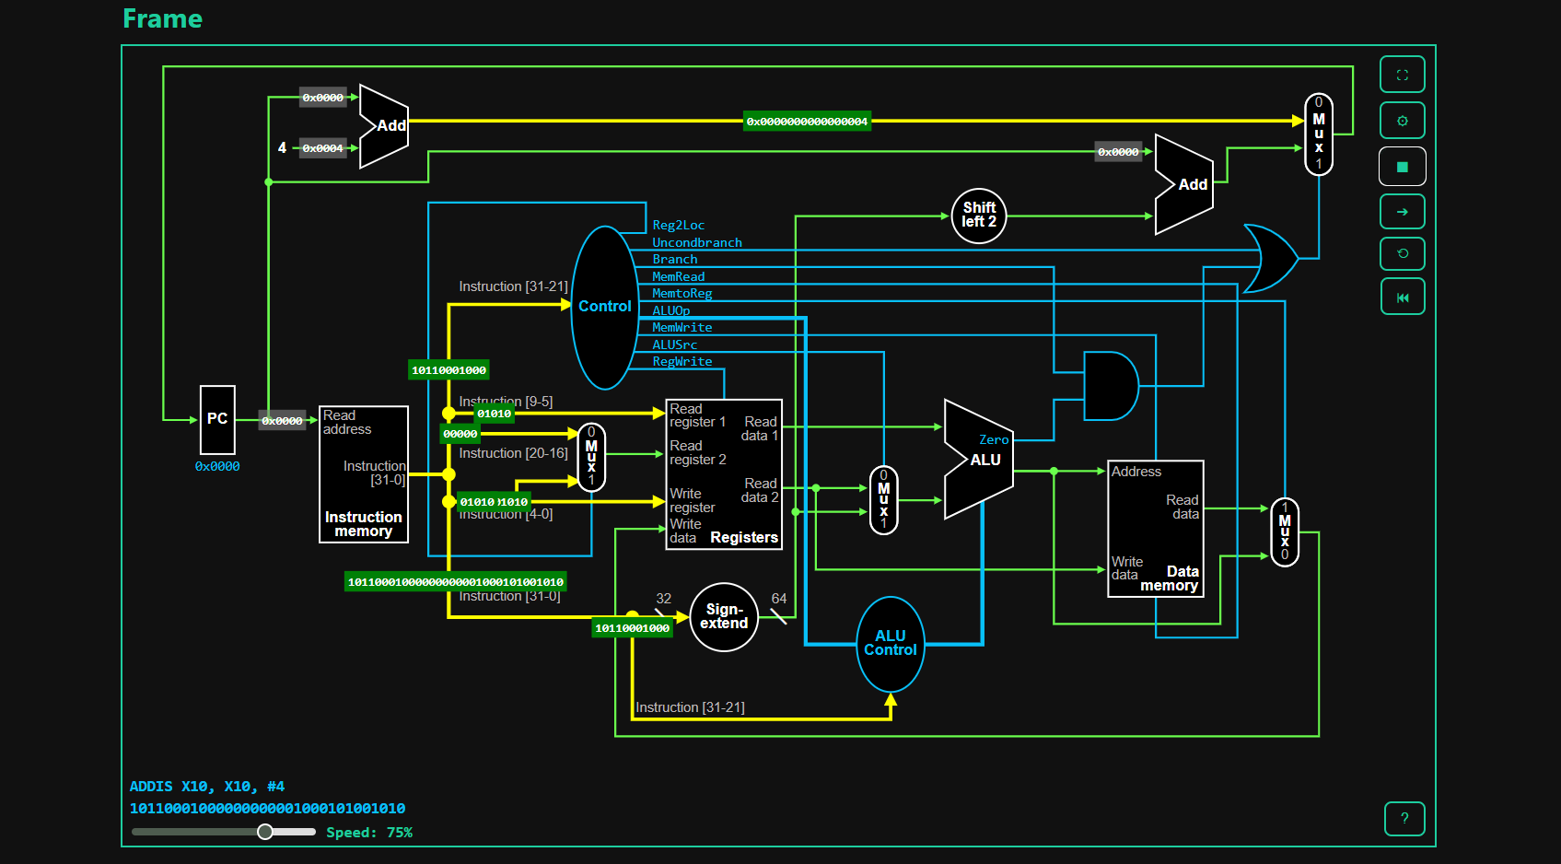Select the 10110001000 opcode label near Control
1561x864 pixels.
point(448,369)
